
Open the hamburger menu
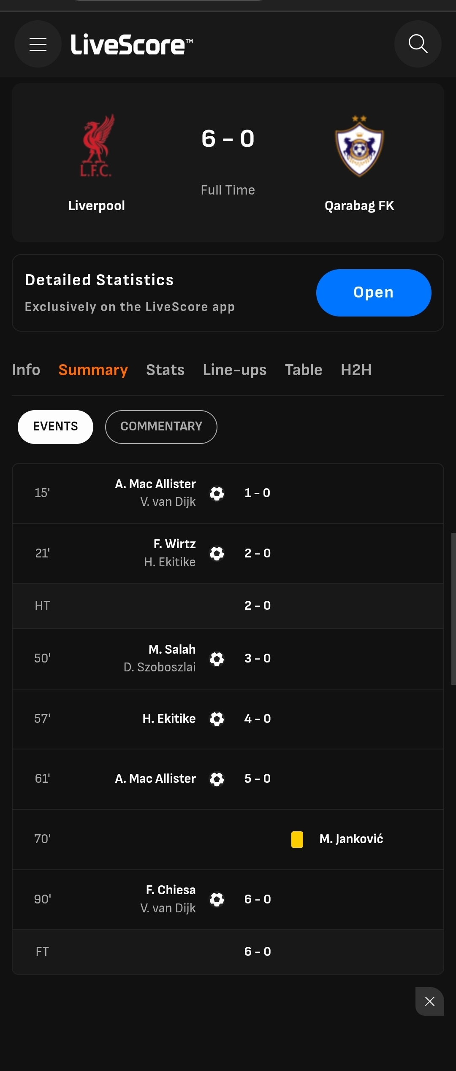(x=38, y=44)
